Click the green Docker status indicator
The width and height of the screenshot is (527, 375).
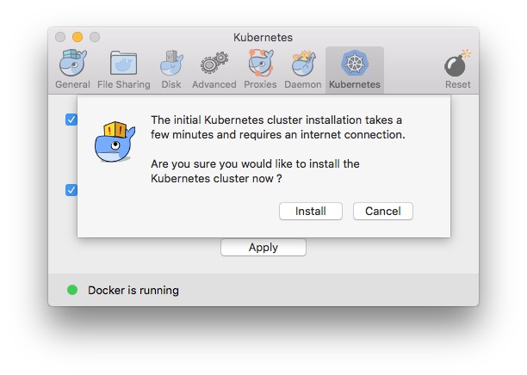pyautogui.click(x=72, y=291)
